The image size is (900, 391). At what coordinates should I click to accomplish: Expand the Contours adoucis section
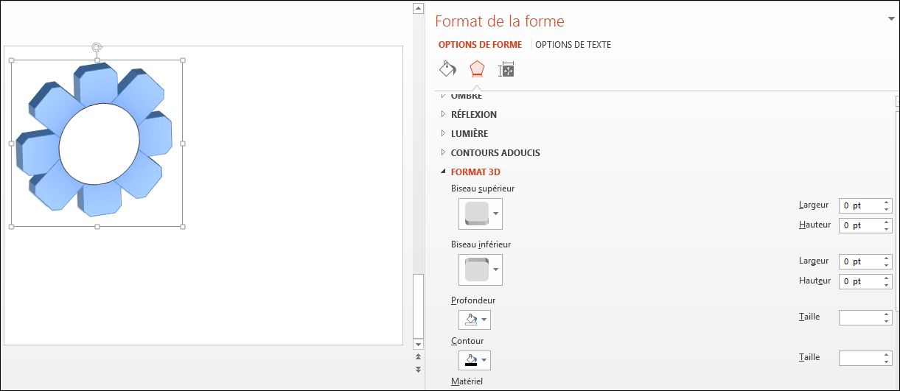pos(495,152)
